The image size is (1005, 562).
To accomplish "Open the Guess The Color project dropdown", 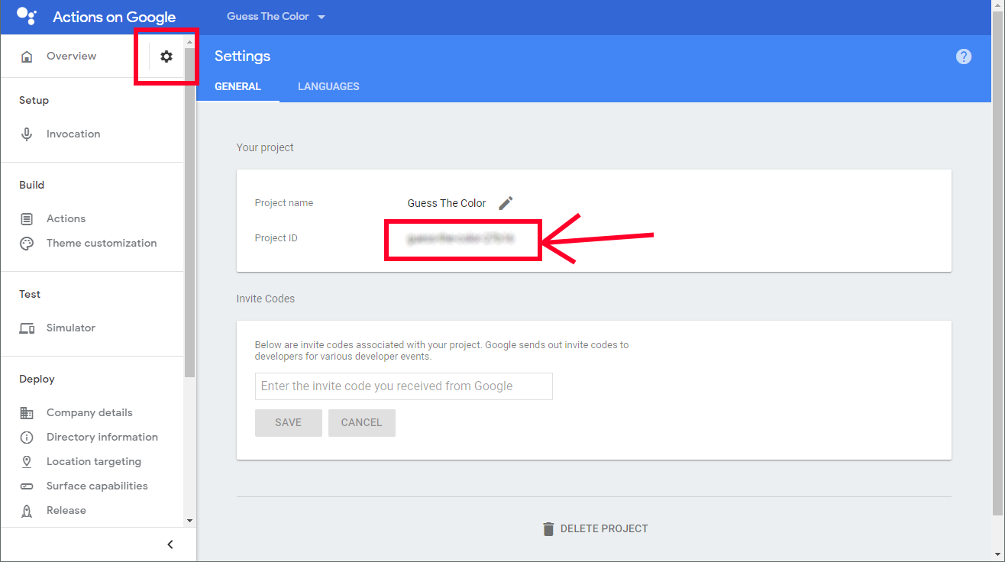I will (x=276, y=17).
